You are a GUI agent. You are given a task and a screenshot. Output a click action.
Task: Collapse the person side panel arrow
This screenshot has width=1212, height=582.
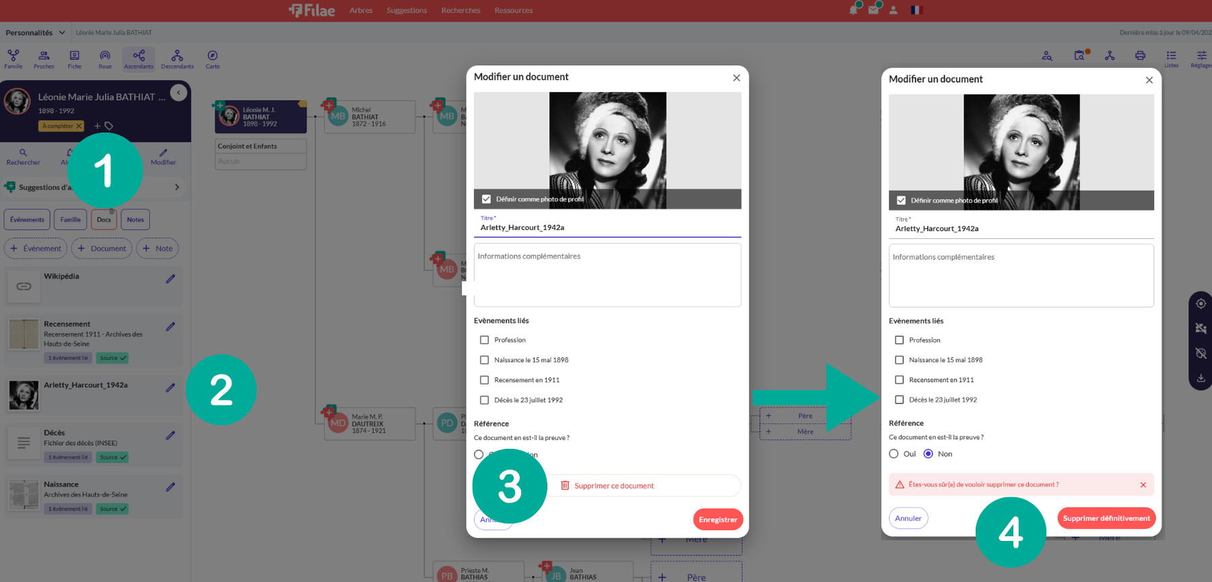click(178, 93)
